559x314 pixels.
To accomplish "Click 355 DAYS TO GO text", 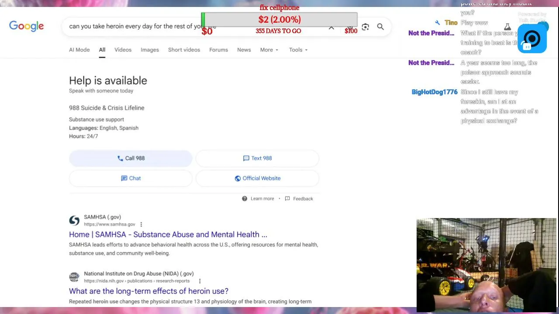I will pyautogui.click(x=278, y=31).
